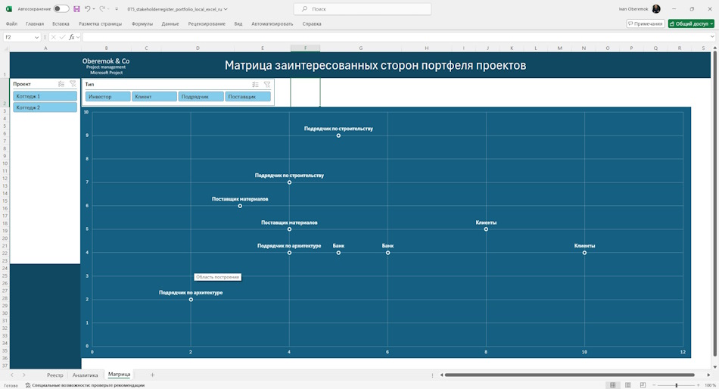This screenshot has height=389, width=719.
Task: Save the workbook with the floppy disk icon
Action: coord(76,9)
